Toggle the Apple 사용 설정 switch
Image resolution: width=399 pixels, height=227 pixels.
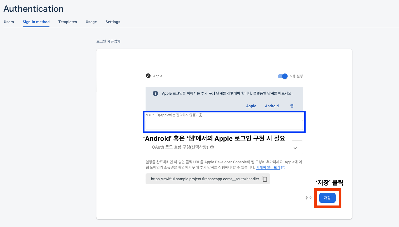pos(283,76)
